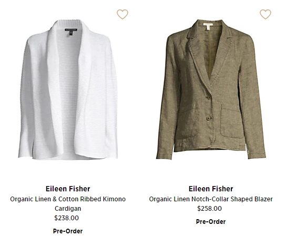The width and height of the screenshot is (286, 236).
Task: Click the patch pocket on the olive blazer
Action: [x=232, y=121]
